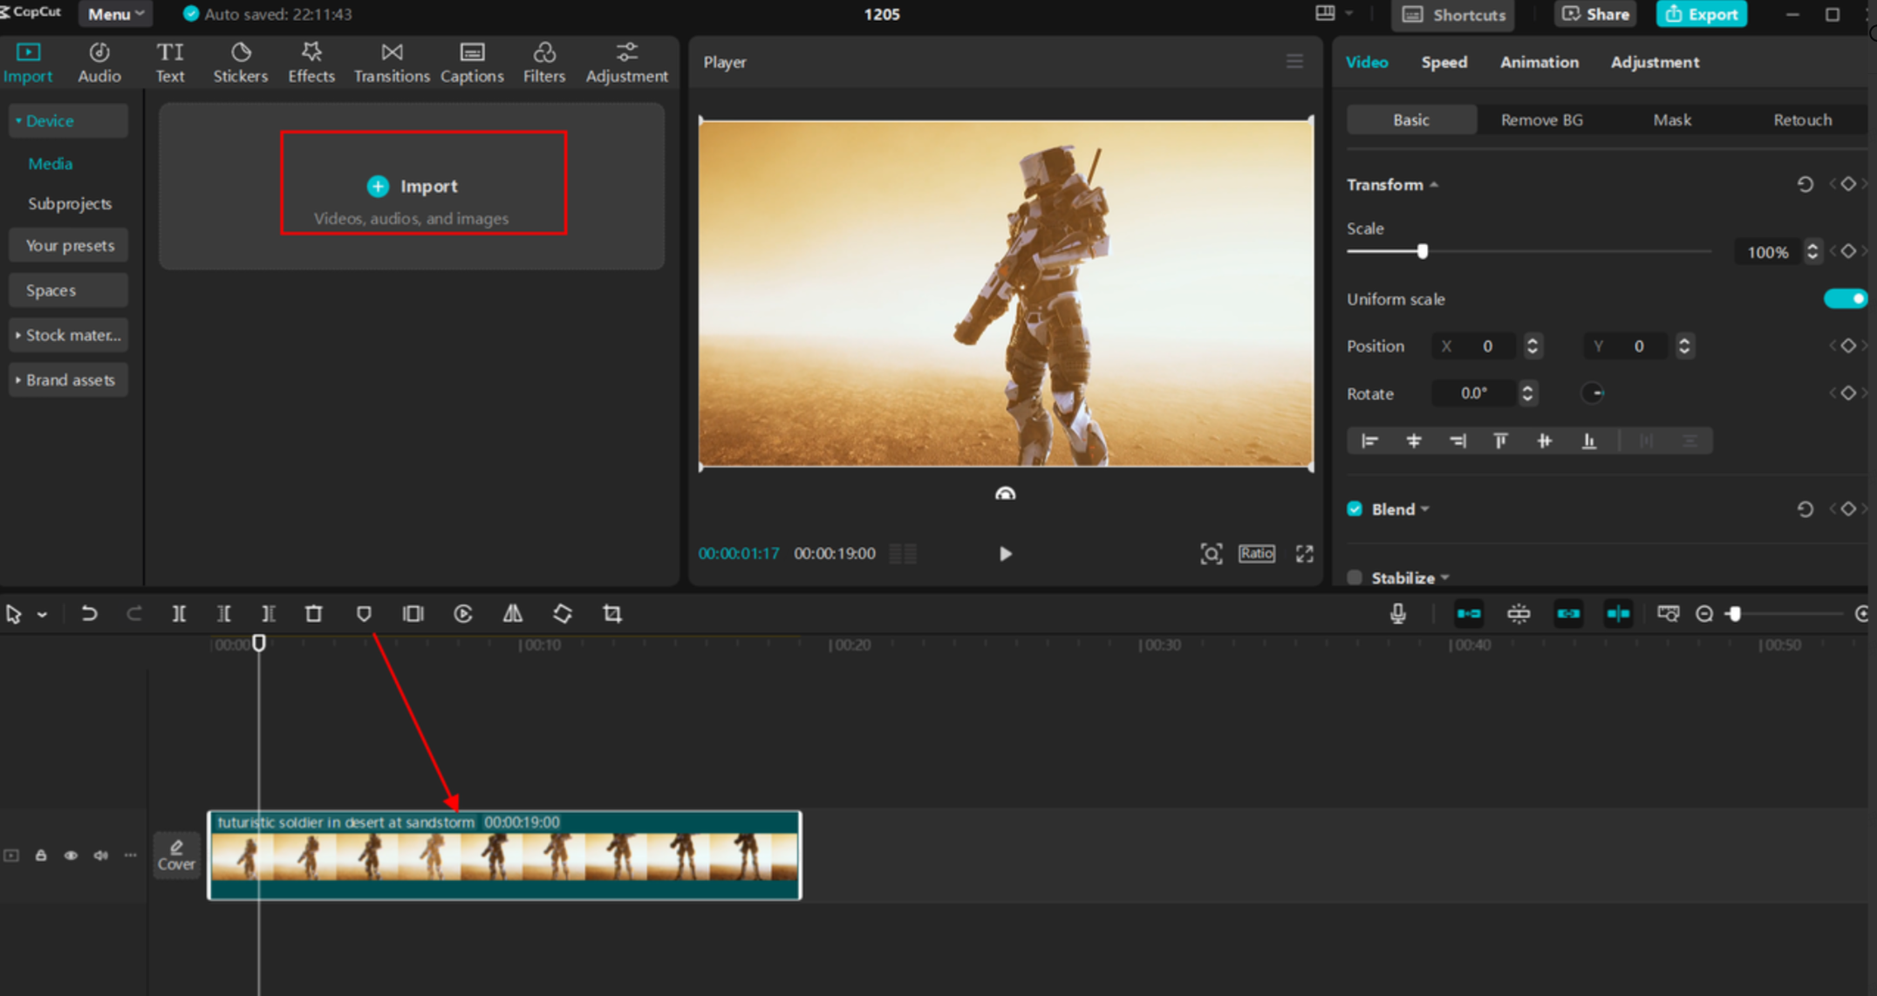
Task: Toggle Uniform scale off
Action: [1844, 298]
